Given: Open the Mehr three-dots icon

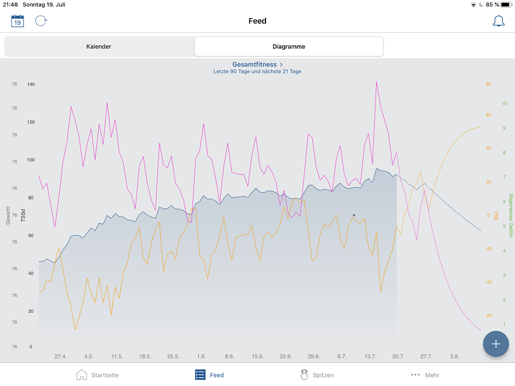Looking at the screenshot, I should (x=415, y=375).
